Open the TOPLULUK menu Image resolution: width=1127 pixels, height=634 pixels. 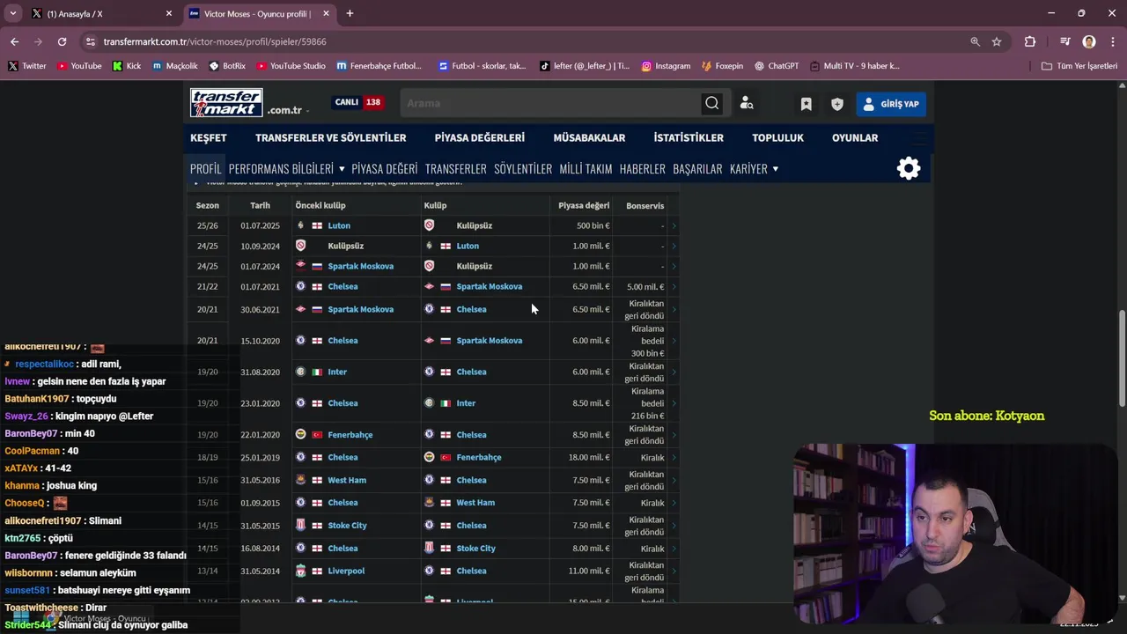pyautogui.click(x=777, y=137)
